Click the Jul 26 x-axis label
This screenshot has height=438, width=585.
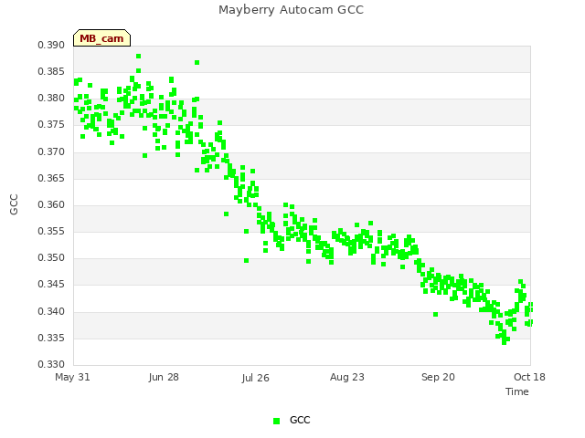point(255,378)
